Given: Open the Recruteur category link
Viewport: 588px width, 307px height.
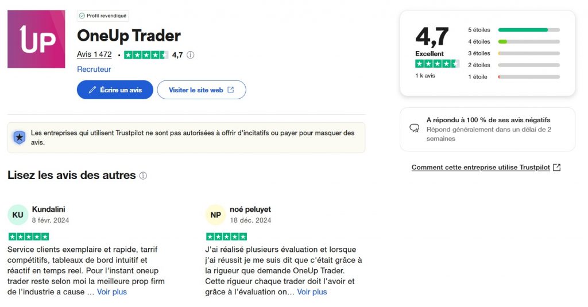Looking at the screenshot, I should (94, 69).
